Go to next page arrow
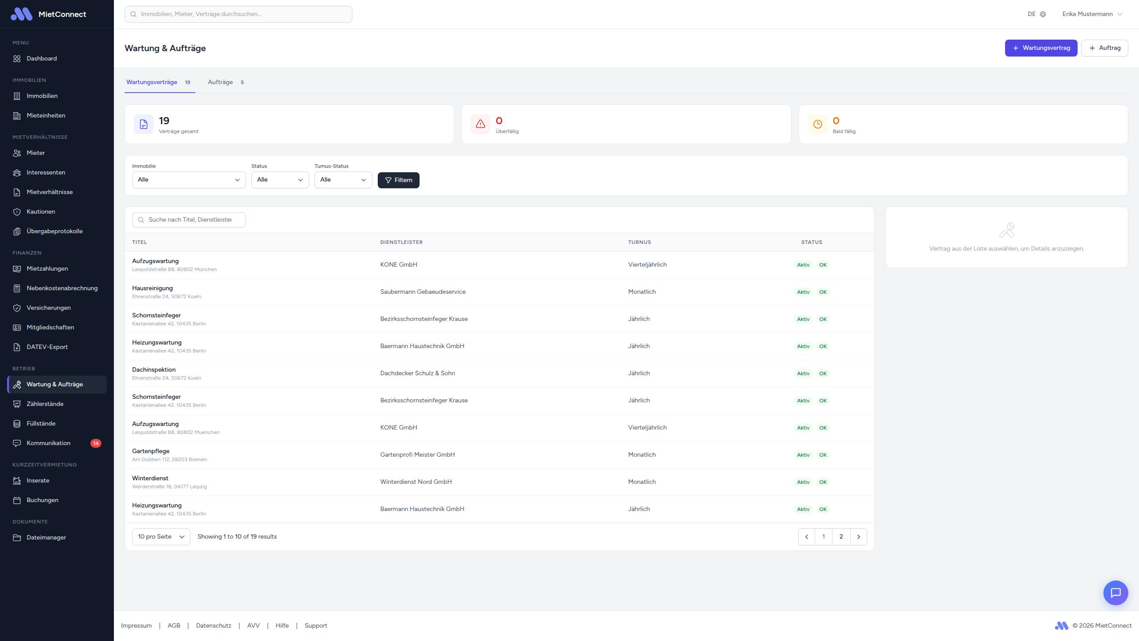The image size is (1139, 641). [x=858, y=537]
